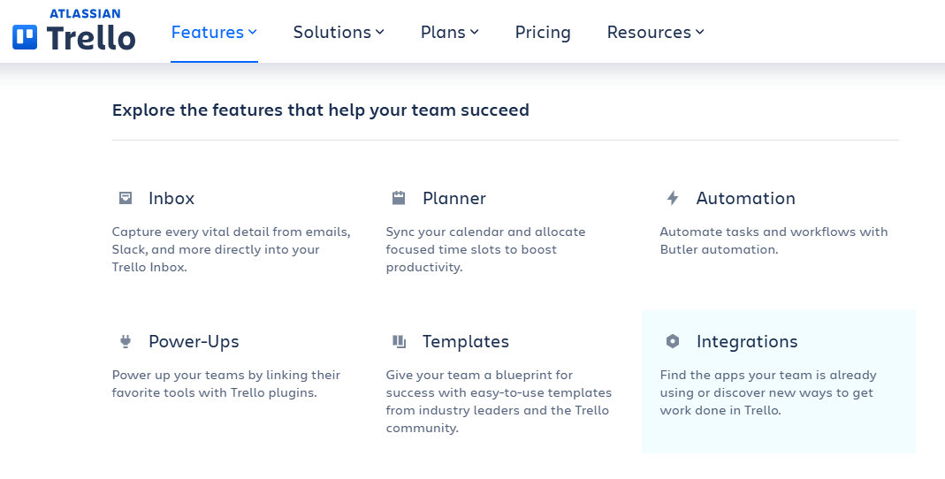
Task: Open the Automation feature title
Action: (x=745, y=198)
